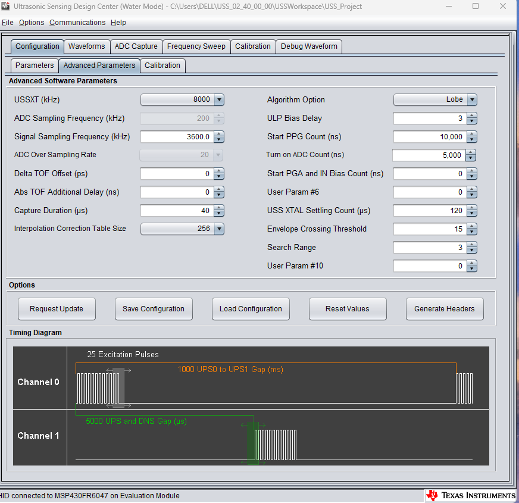The image size is (519, 503).
Task: Open the Options menu
Action: (x=32, y=22)
